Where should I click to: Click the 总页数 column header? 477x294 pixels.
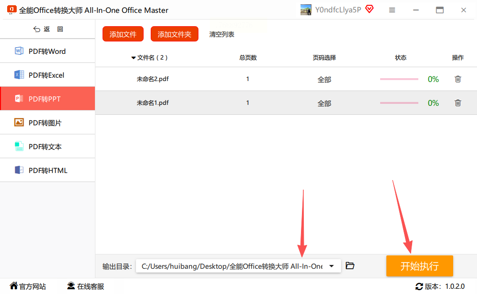(248, 58)
